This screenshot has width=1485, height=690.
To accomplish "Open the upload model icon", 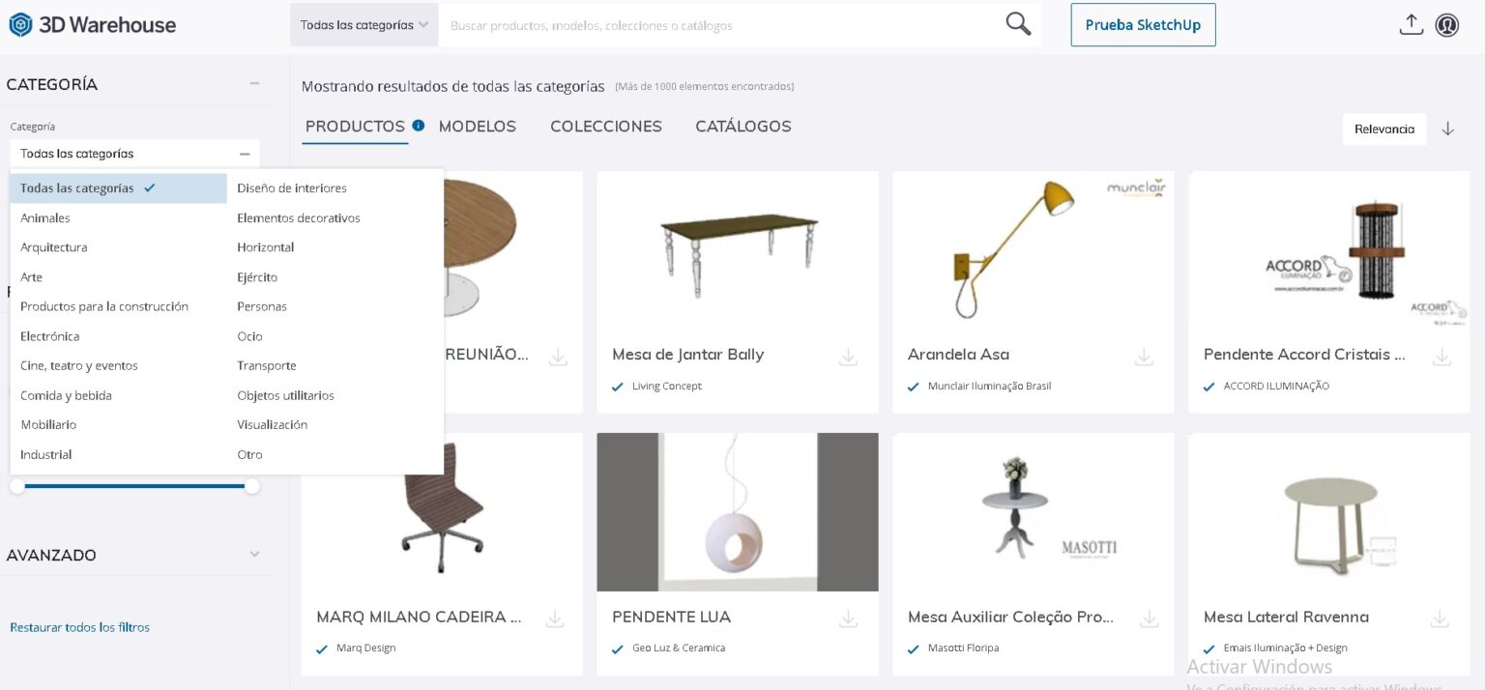I will coord(1412,25).
